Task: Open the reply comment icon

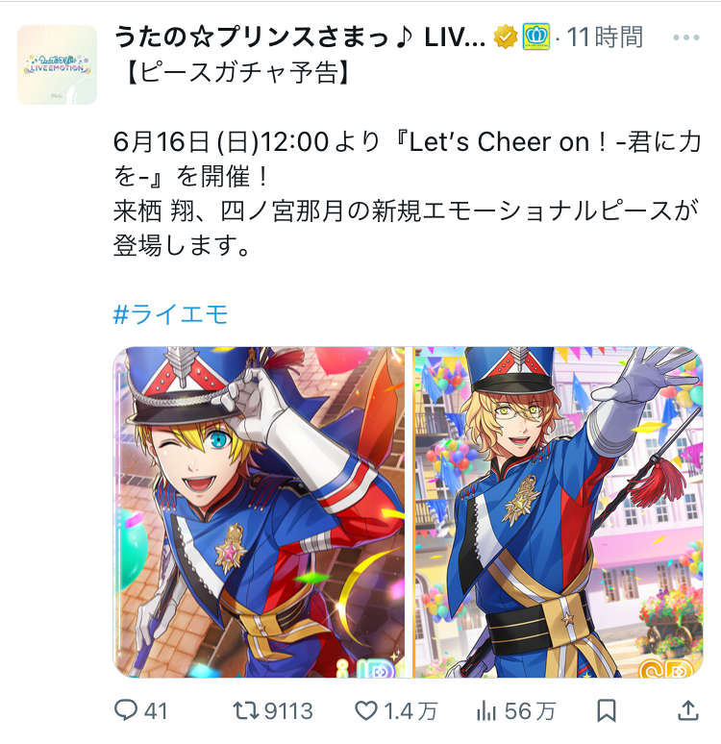Action: pos(125,710)
